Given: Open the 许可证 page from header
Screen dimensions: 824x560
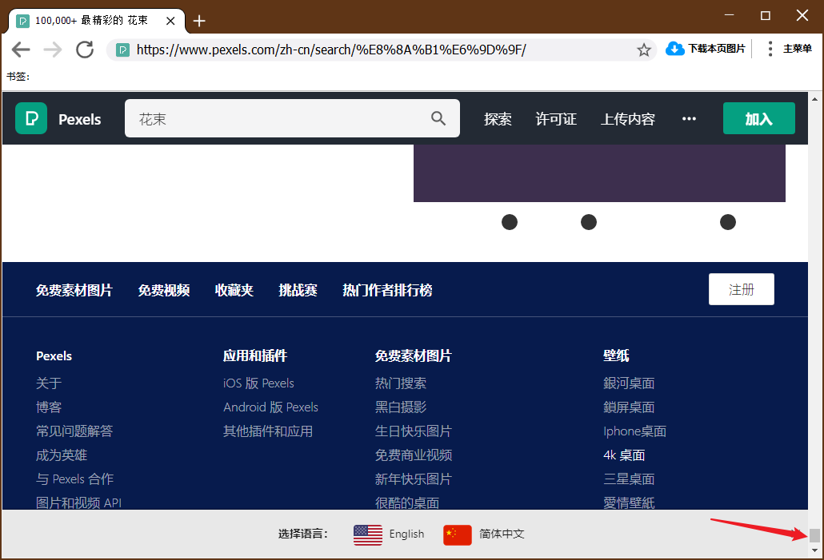Looking at the screenshot, I should [556, 119].
